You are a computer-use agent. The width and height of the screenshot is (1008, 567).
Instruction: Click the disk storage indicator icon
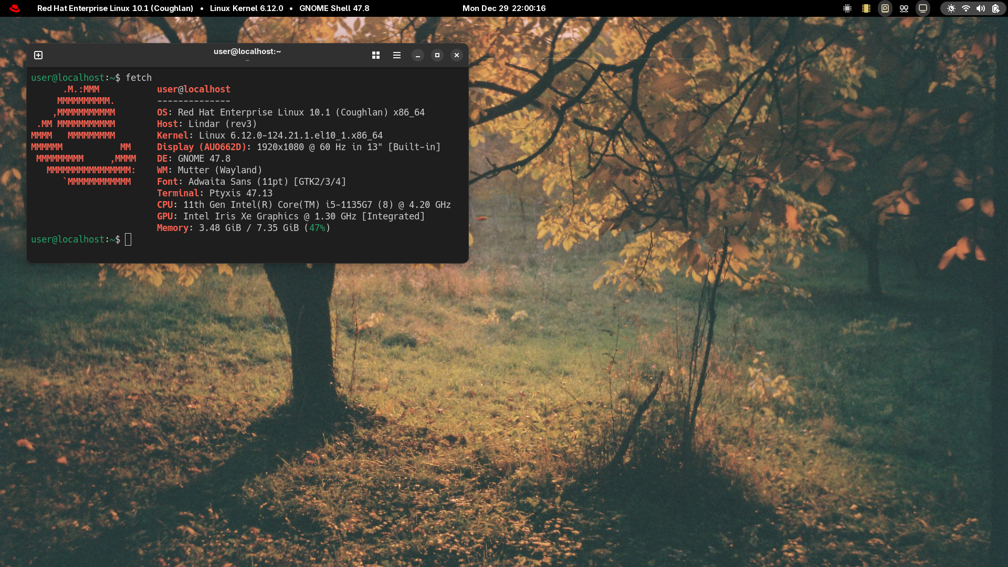point(885,8)
